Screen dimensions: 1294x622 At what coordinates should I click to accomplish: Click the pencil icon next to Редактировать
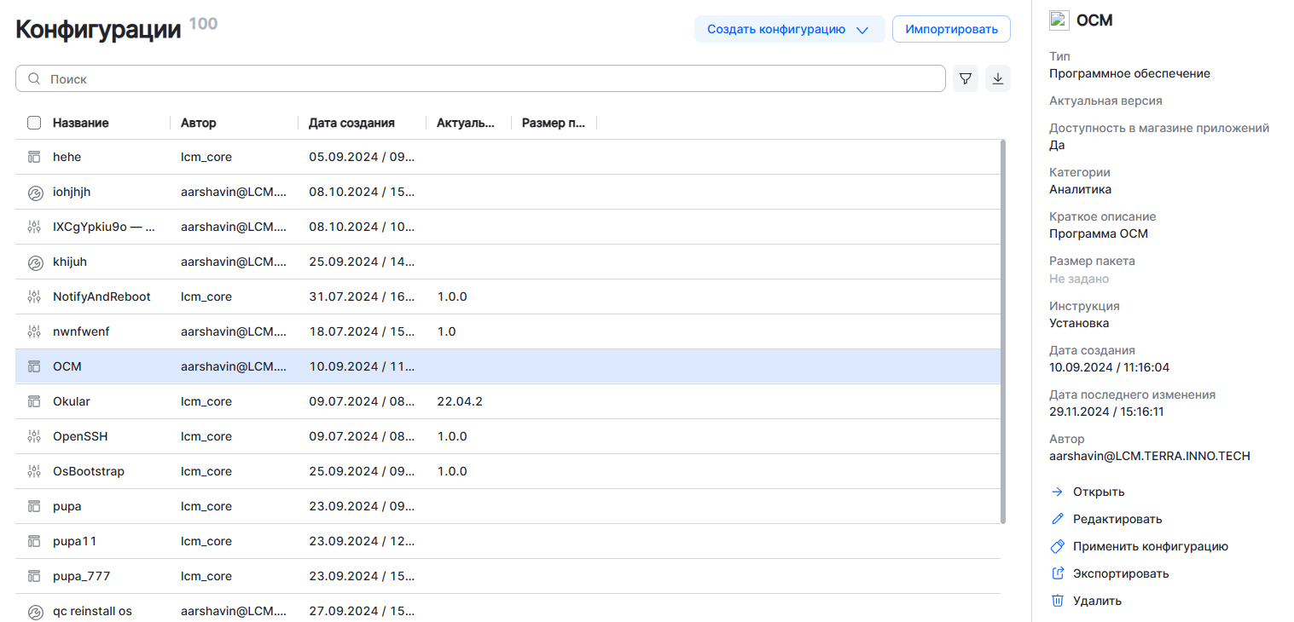point(1058,519)
